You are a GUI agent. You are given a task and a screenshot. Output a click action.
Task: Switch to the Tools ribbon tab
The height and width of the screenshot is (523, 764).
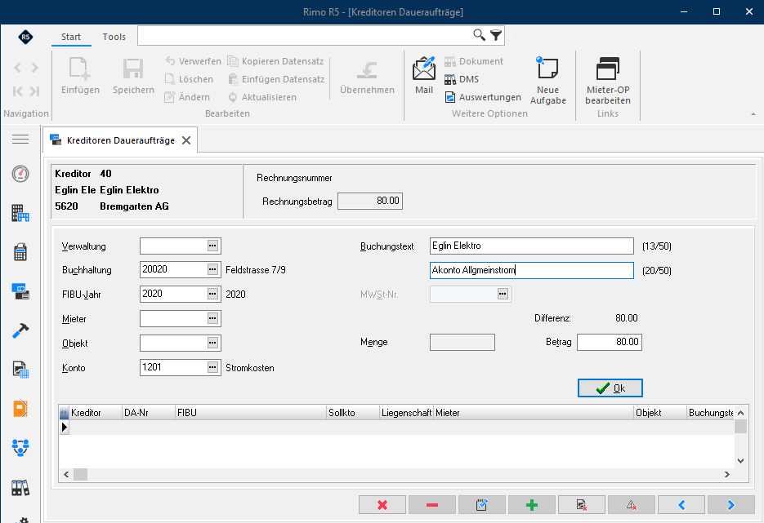coord(114,37)
